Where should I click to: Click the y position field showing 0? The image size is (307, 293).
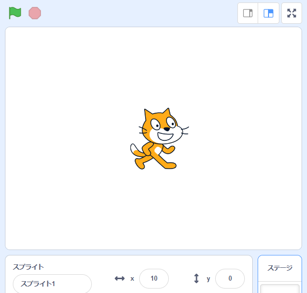coord(230,279)
